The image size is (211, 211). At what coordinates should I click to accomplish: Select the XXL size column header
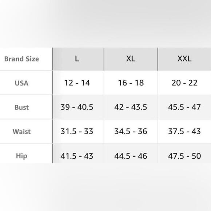(x=184, y=59)
